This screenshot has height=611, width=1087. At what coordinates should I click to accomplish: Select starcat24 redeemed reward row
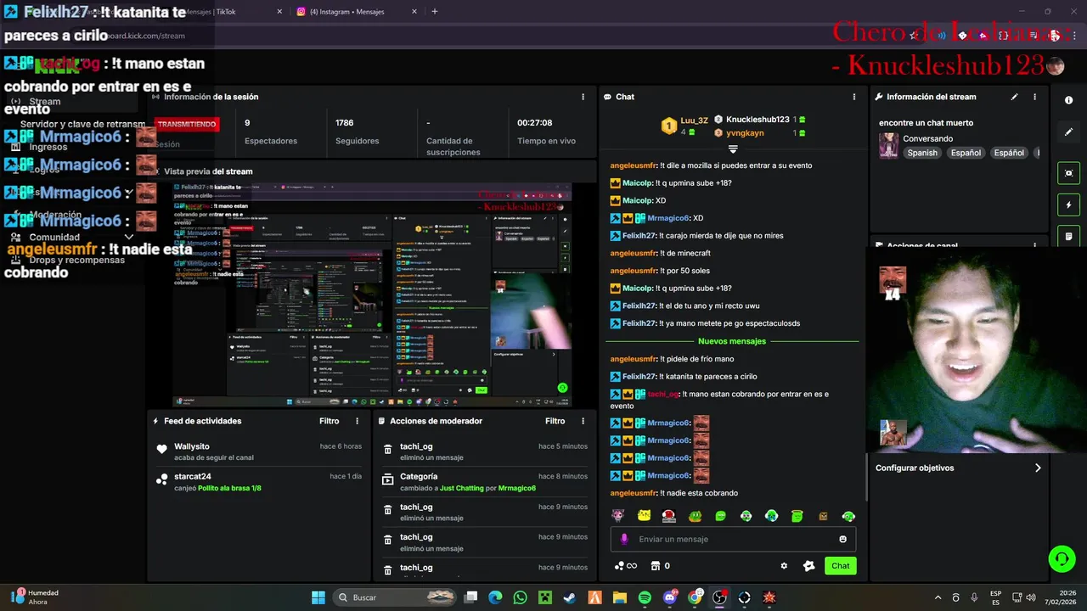coord(258,482)
